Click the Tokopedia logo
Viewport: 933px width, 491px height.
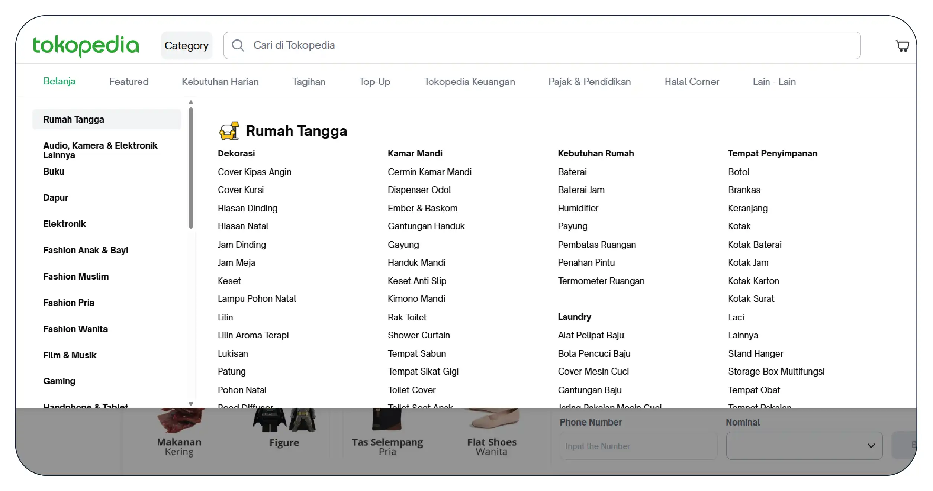click(86, 45)
